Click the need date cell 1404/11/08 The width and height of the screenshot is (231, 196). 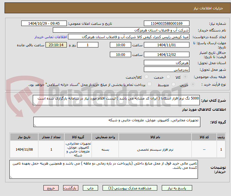click(24, 149)
